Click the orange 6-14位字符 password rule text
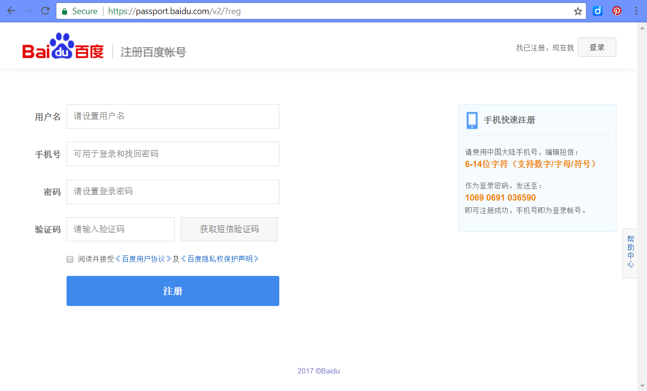 [531, 164]
